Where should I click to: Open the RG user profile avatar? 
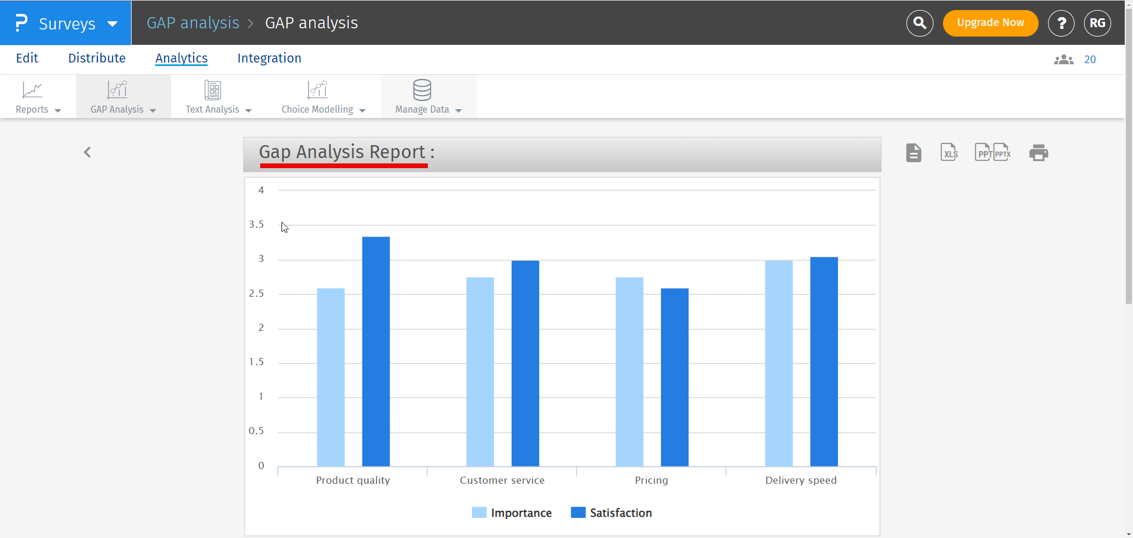tap(1097, 23)
